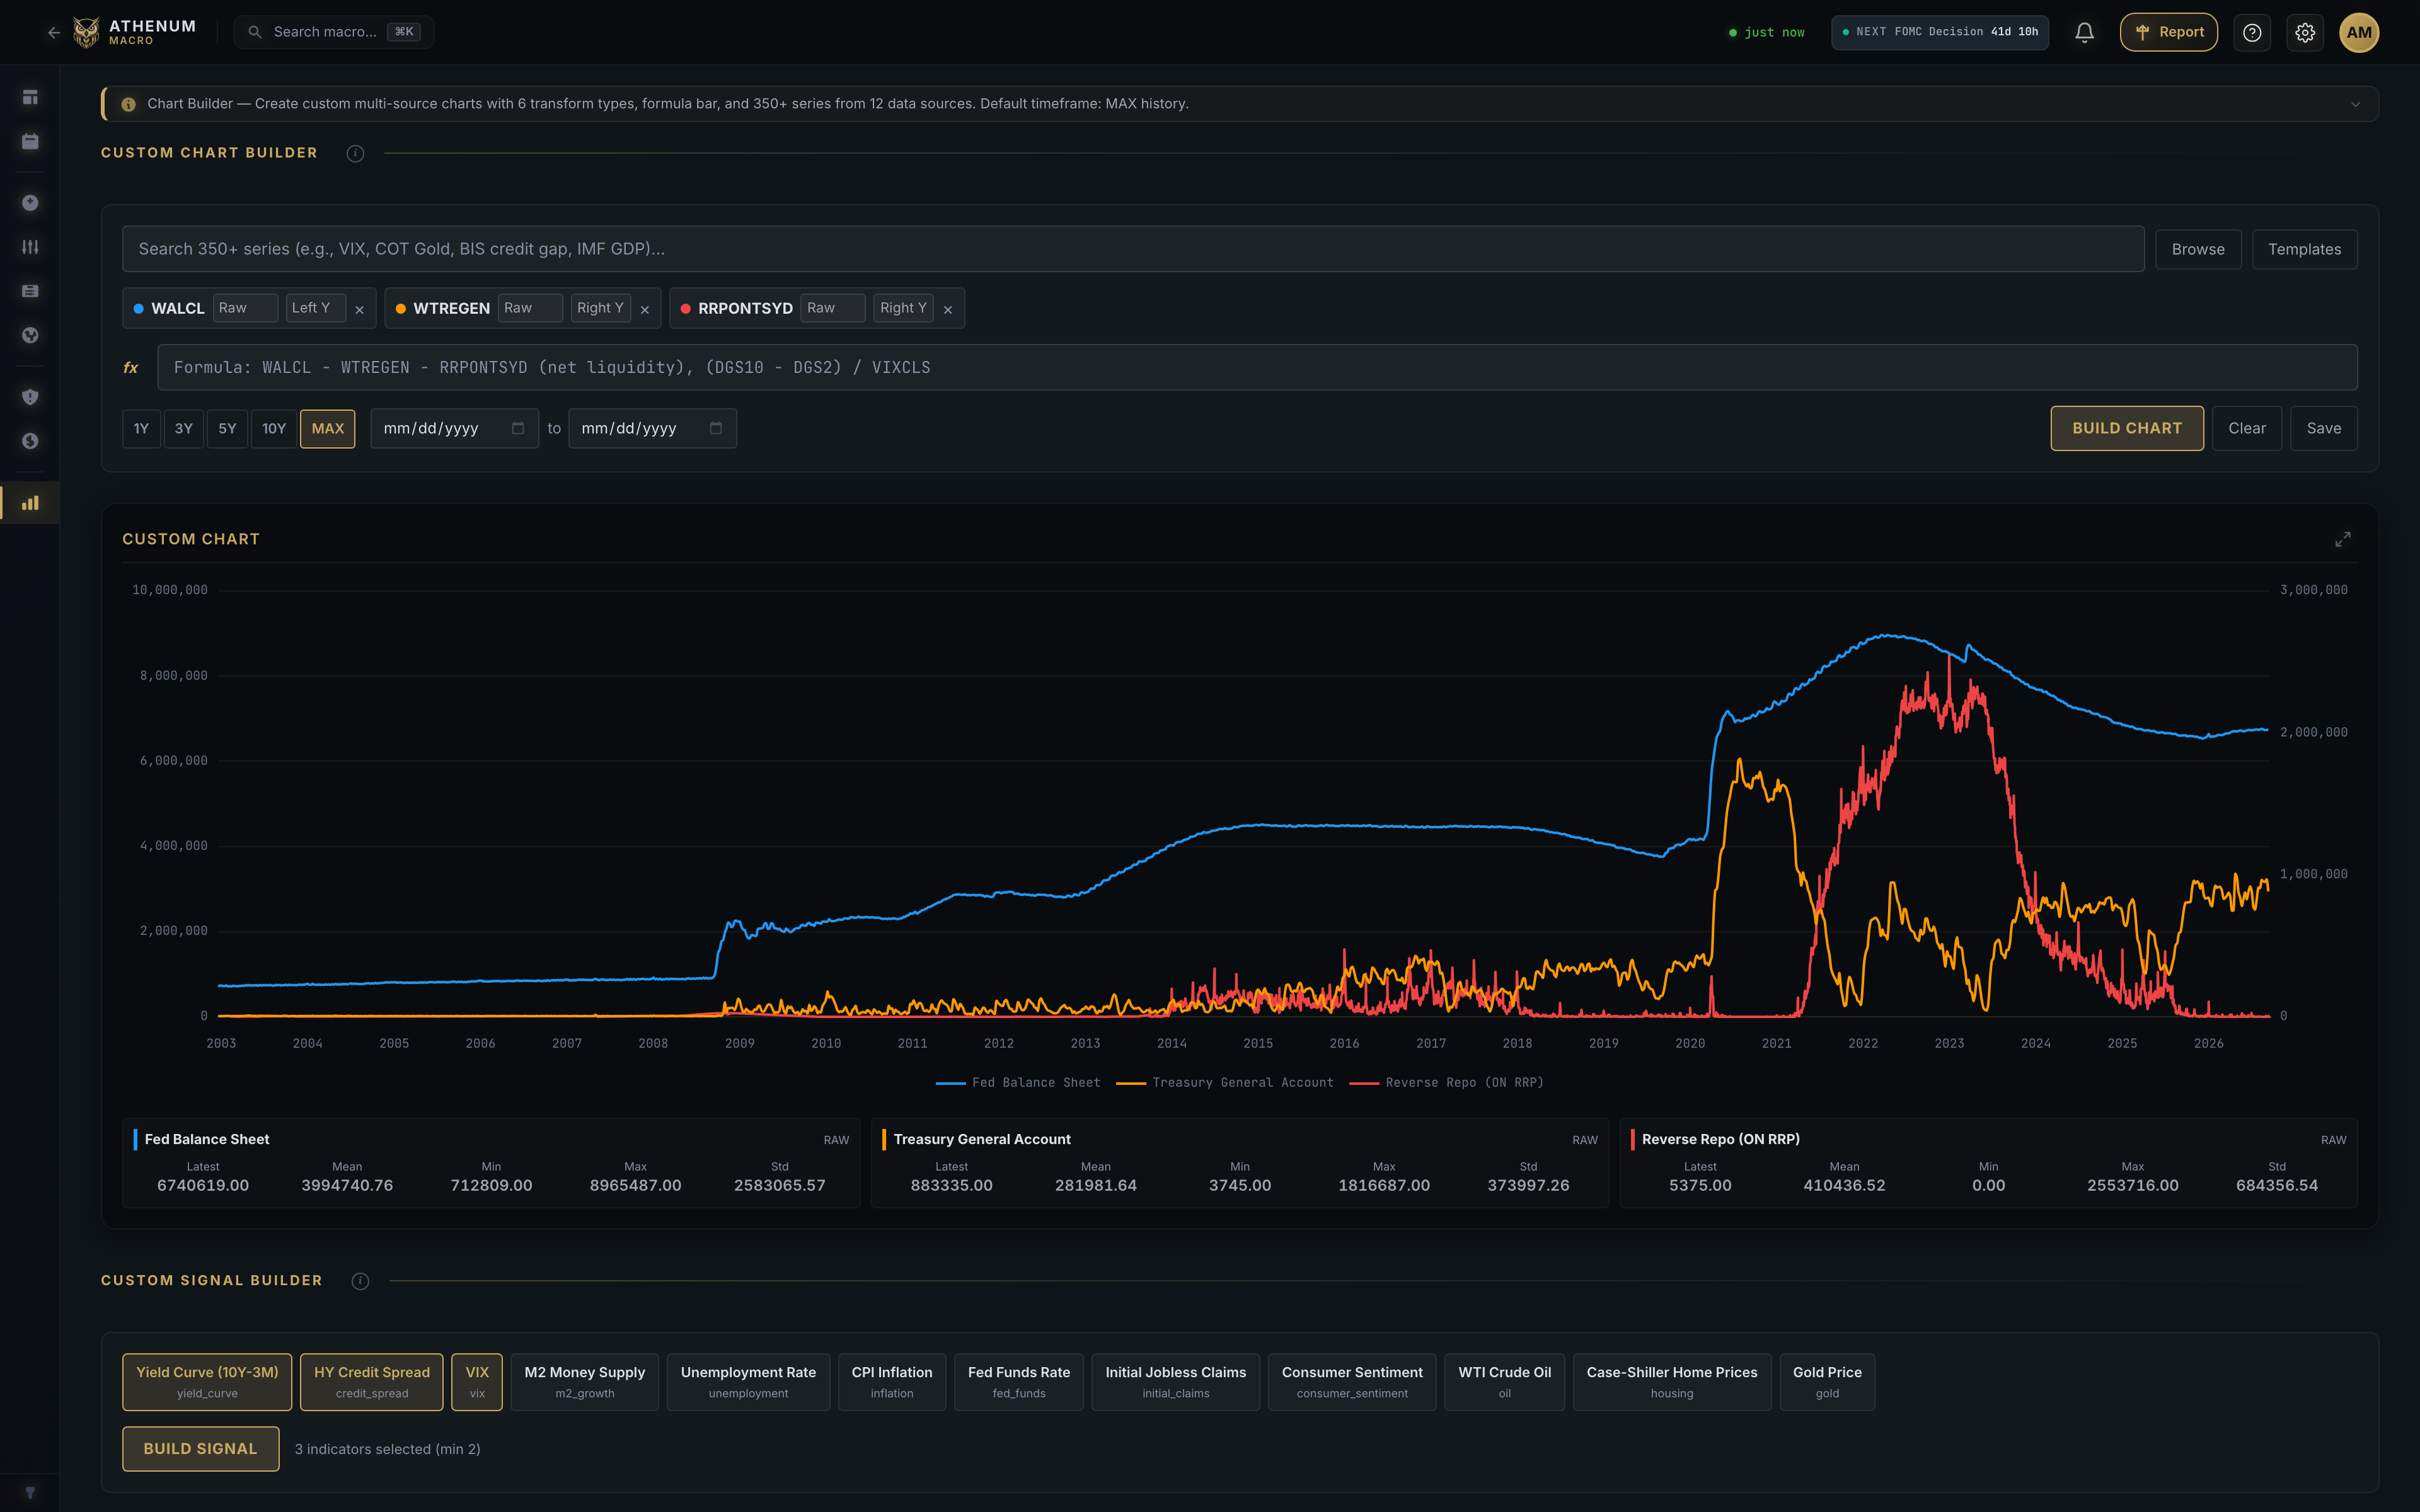Open the settings gear icon

[x=2305, y=32]
